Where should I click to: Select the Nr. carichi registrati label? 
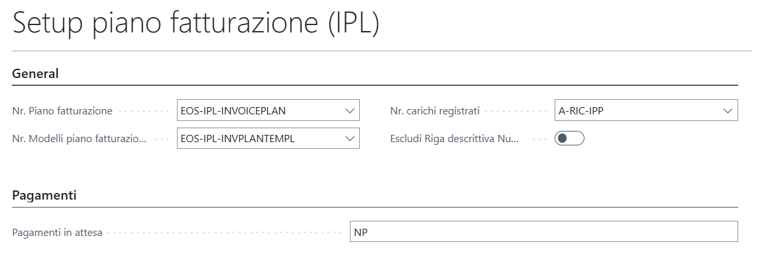(x=435, y=111)
